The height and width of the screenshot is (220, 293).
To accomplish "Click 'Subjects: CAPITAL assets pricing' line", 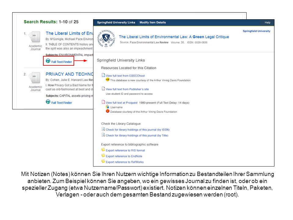I will (x=69, y=96).
